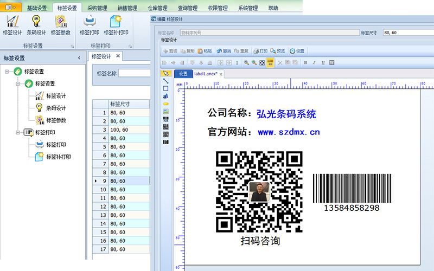Click 复制 copy button
This screenshot has height=271, width=434.
[x=188, y=51]
